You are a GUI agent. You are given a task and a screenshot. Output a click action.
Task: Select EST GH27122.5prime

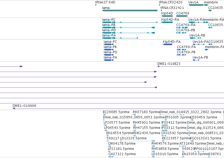tap(111, 157)
